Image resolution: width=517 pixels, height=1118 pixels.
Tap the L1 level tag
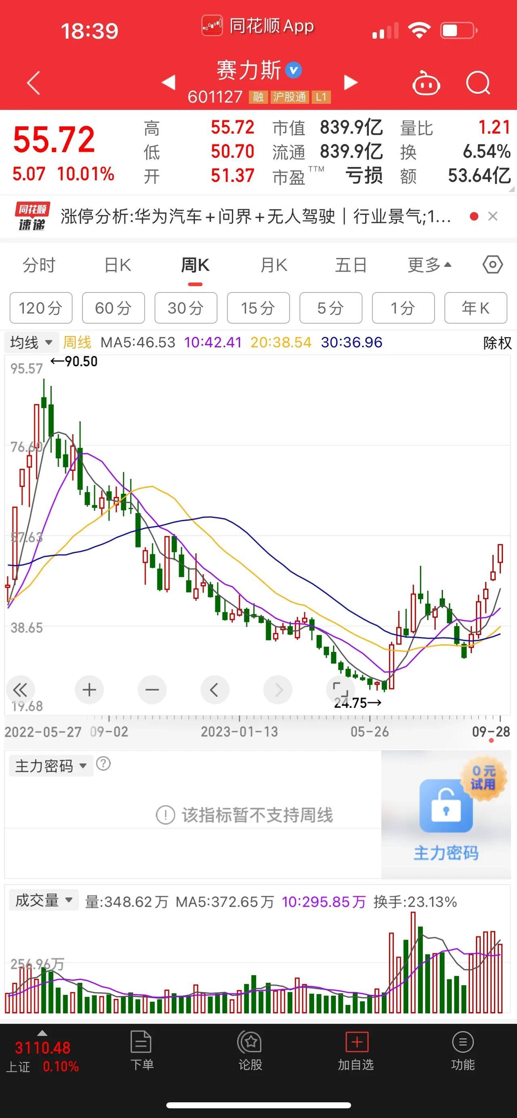[321, 97]
